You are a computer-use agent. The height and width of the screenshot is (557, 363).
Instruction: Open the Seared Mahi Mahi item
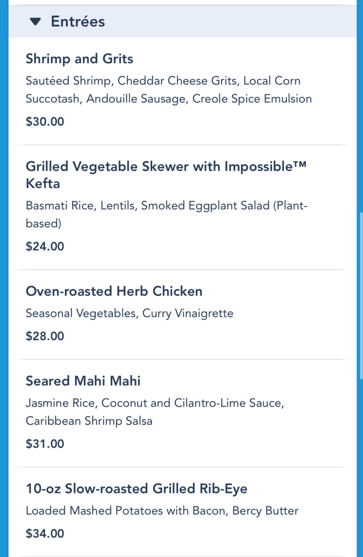point(83,381)
